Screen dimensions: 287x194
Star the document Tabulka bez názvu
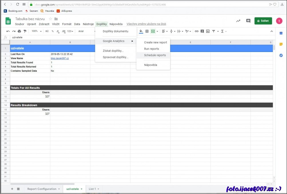tap(50, 19)
